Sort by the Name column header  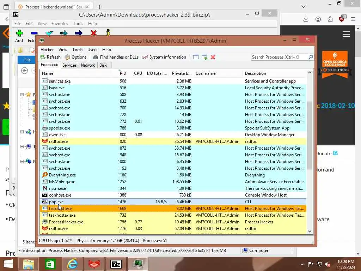click(48, 73)
